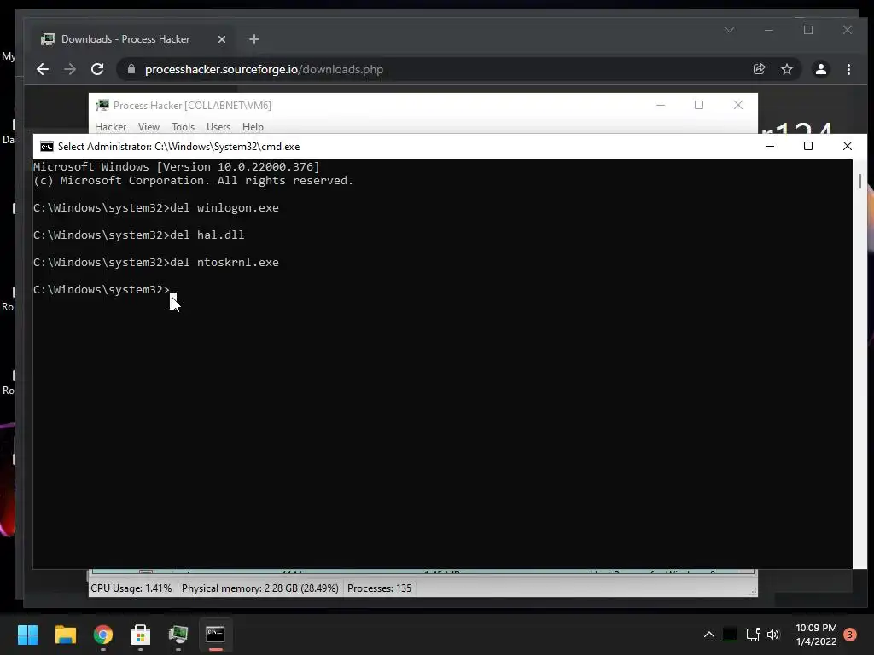Click the 'del hal.dll' command line
Viewport: 874px width, 655px height.
coord(139,235)
